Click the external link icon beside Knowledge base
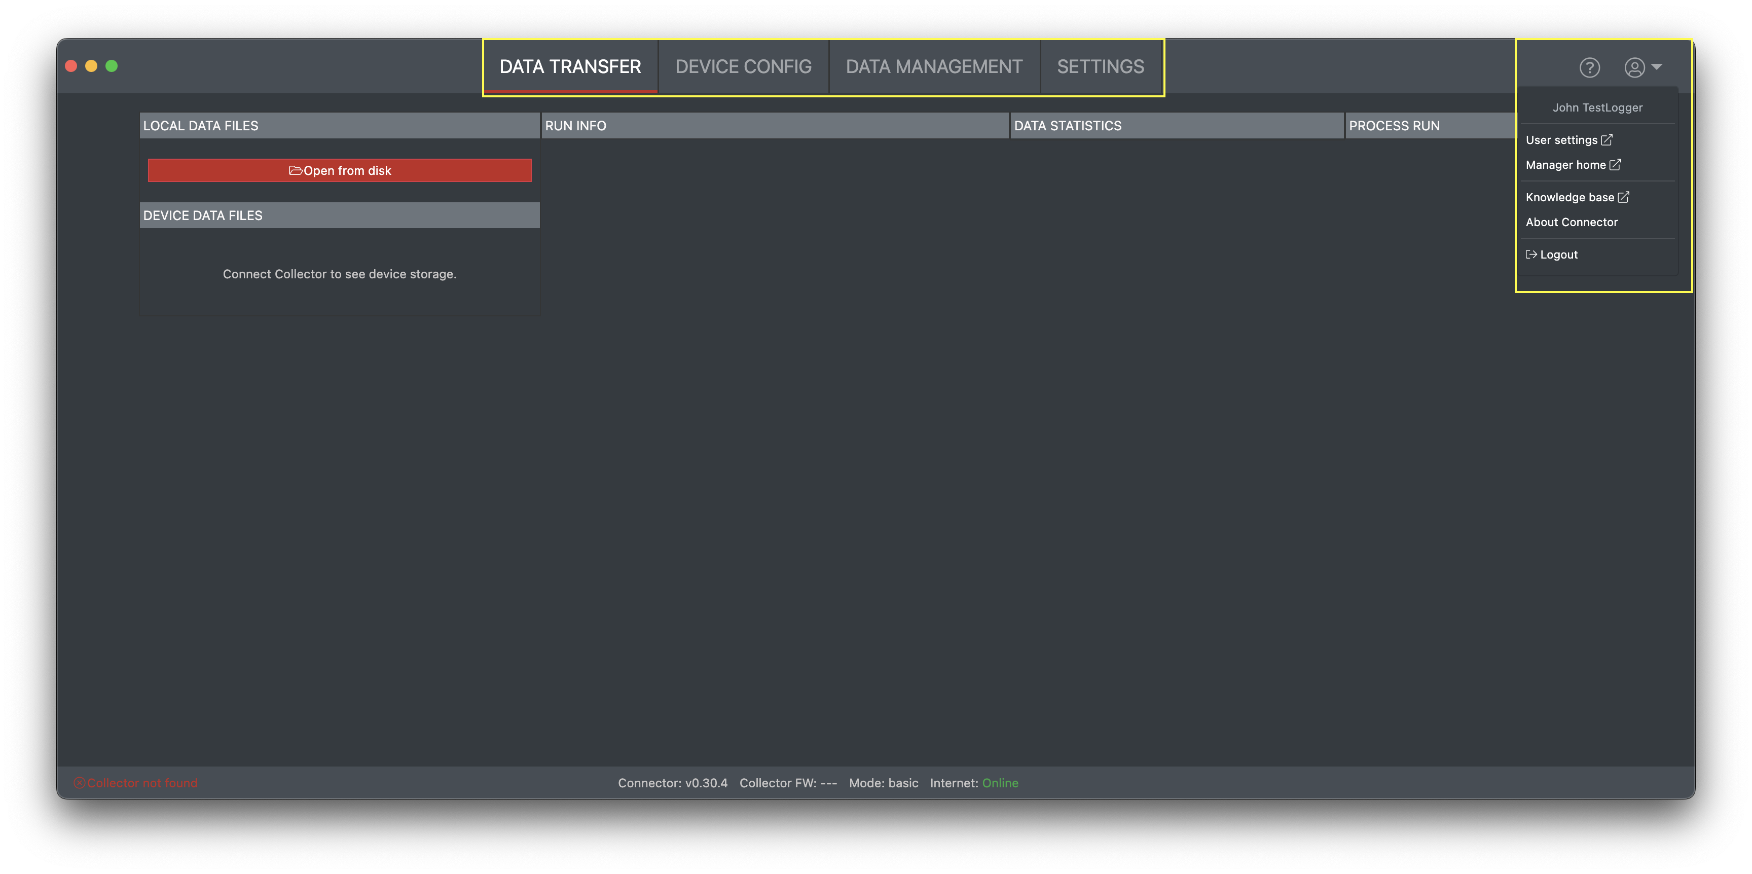The image size is (1752, 874). (x=1623, y=197)
